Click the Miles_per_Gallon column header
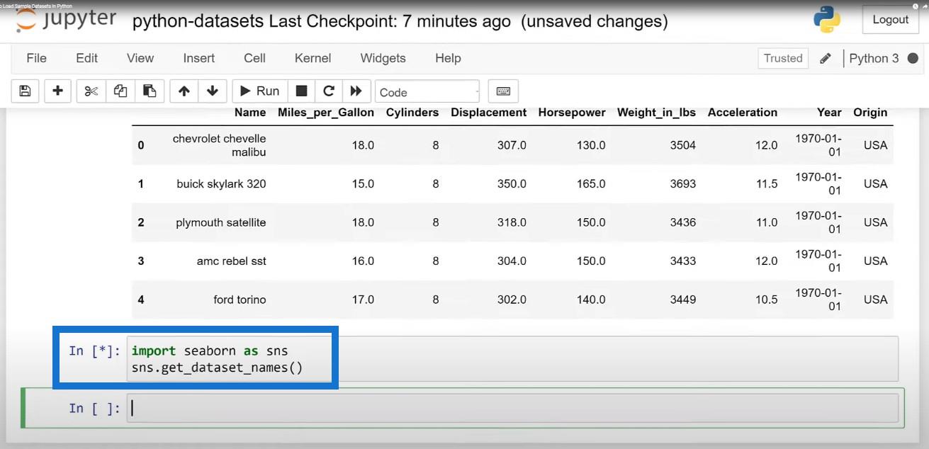 click(x=326, y=113)
